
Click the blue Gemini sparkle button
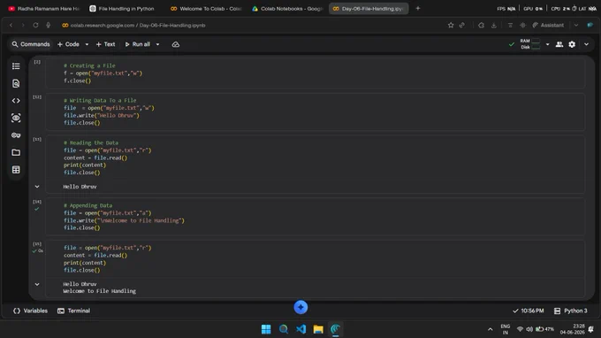pos(300,307)
